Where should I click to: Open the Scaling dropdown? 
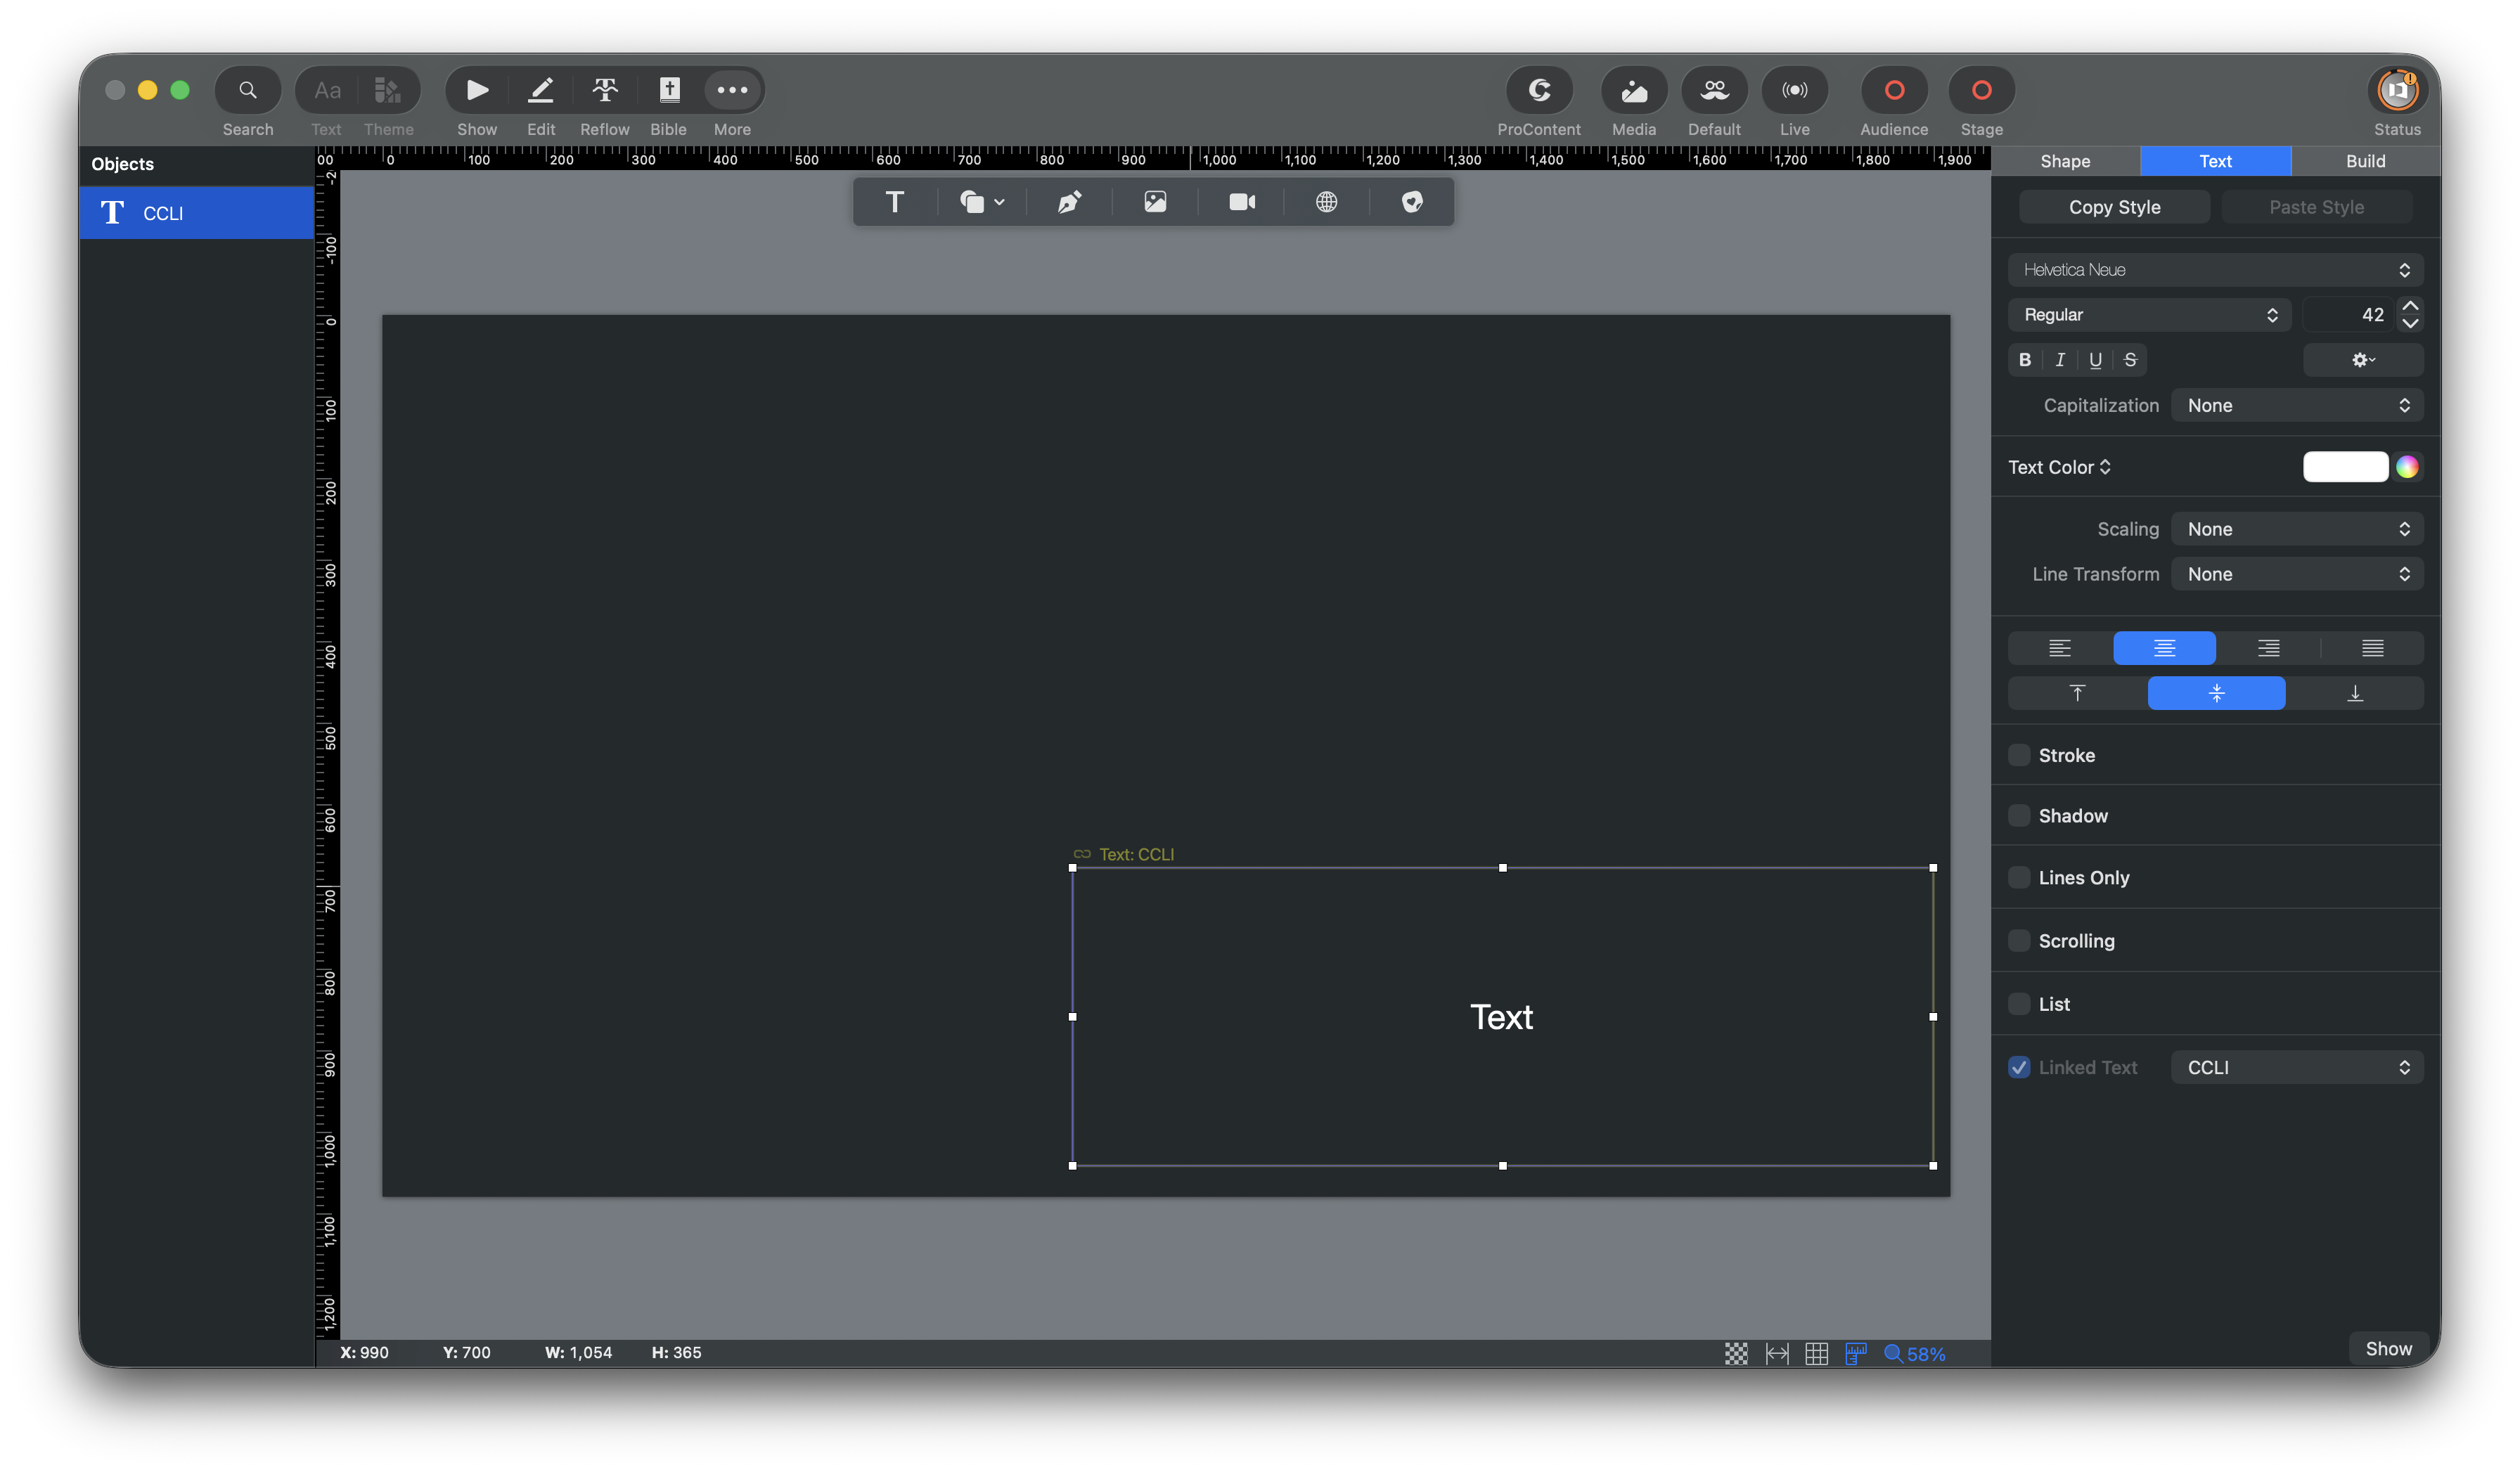pos(2297,529)
